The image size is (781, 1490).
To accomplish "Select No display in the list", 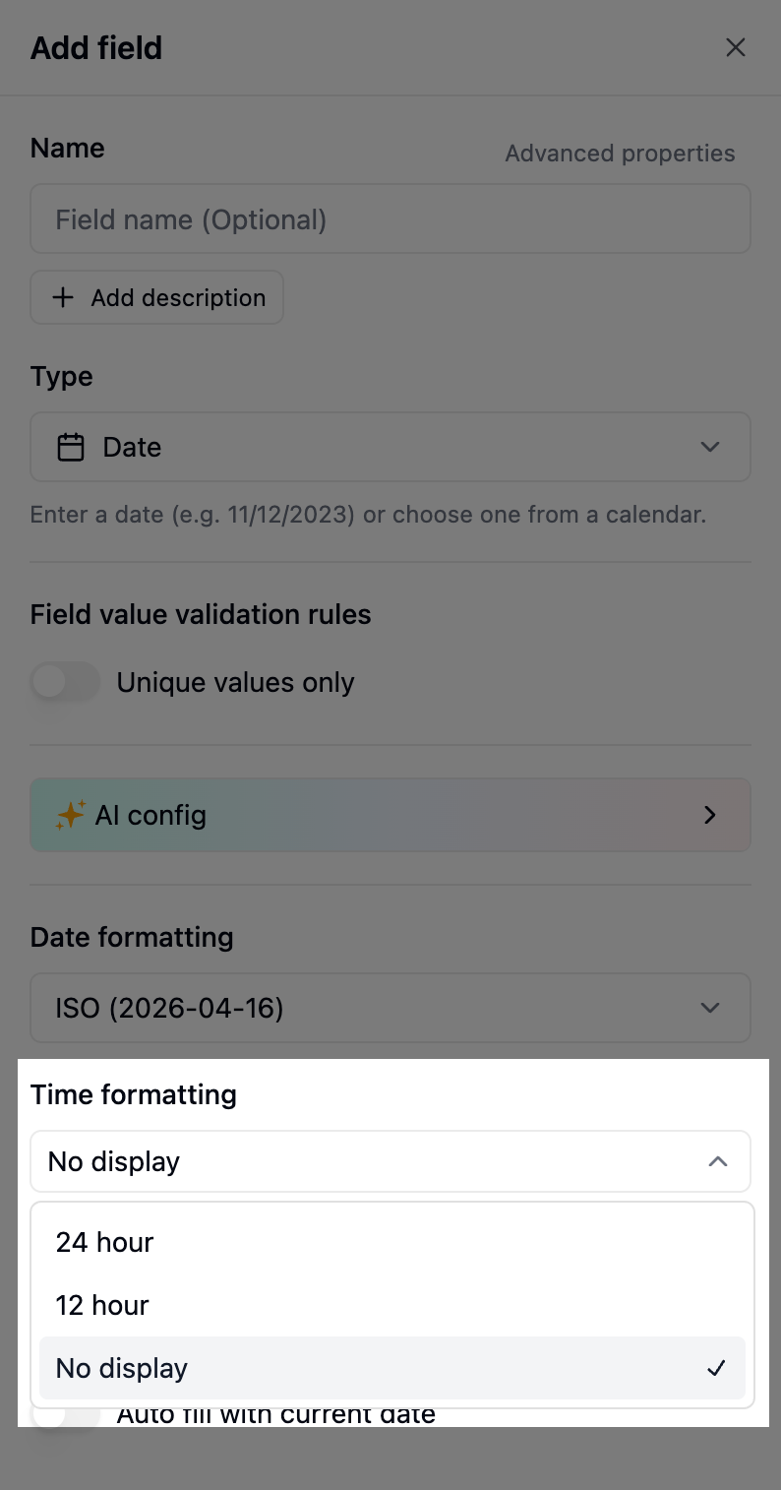I will (x=122, y=1368).
